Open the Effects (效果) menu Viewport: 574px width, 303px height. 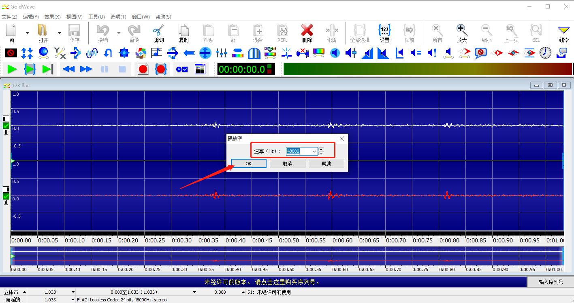coord(52,17)
